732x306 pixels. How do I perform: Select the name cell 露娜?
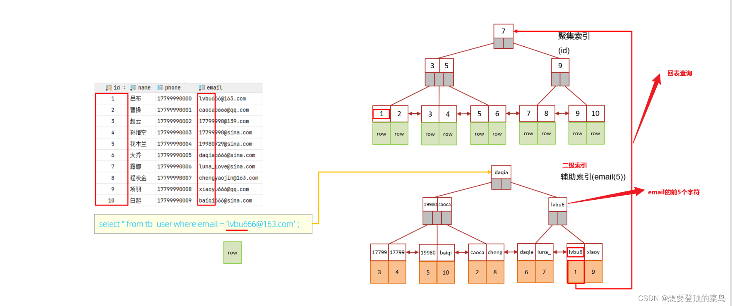(x=136, y=167)
